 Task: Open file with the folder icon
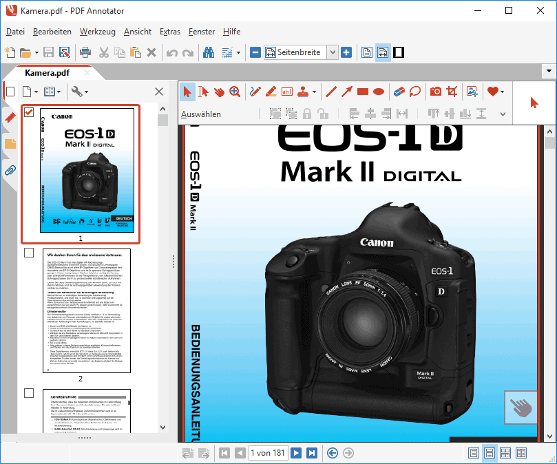pos(25,52)
